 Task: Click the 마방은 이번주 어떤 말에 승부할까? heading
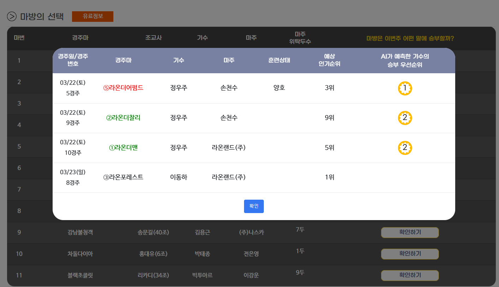(410, 38)
